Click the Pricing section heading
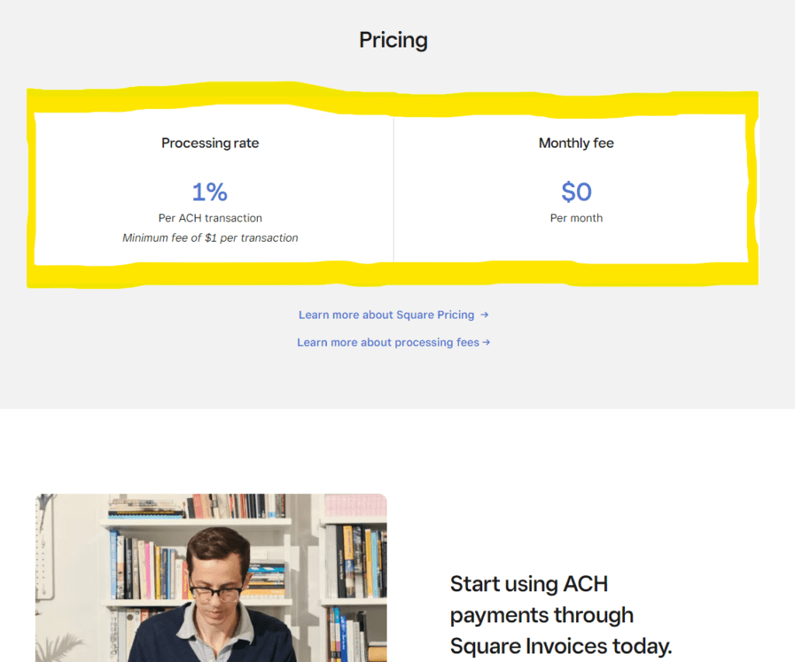795x662 pixels. (393, 40)
